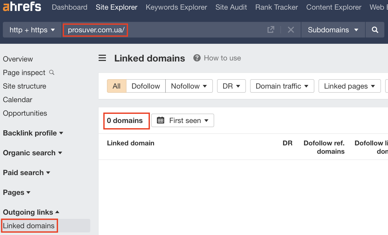Collapse the Outgoing links section

pyautogui.click(x=31, y=212)
